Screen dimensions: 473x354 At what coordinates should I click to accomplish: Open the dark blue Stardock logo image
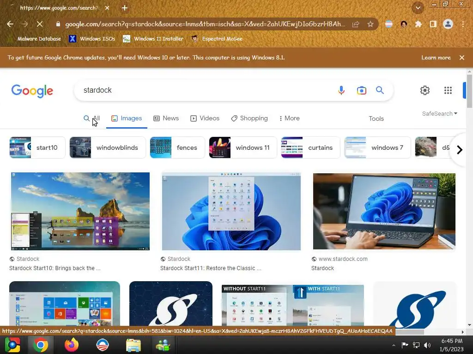[x=171, y=303]
